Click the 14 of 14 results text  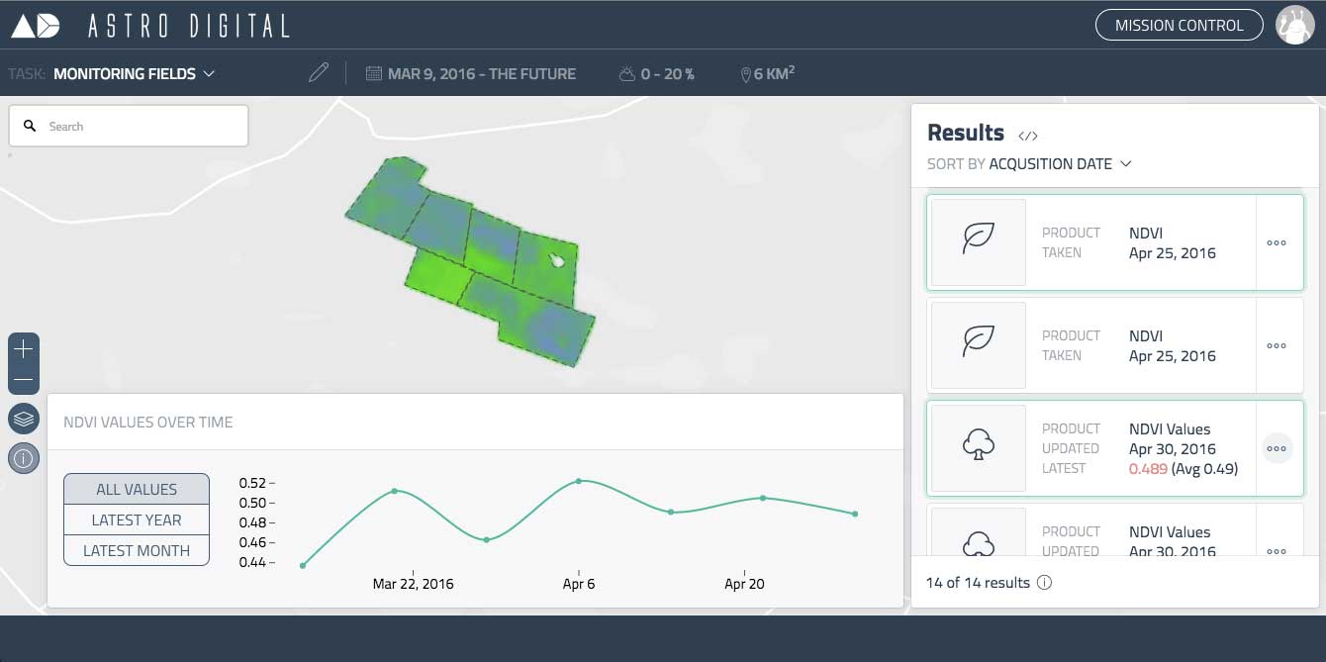(978, 583)
